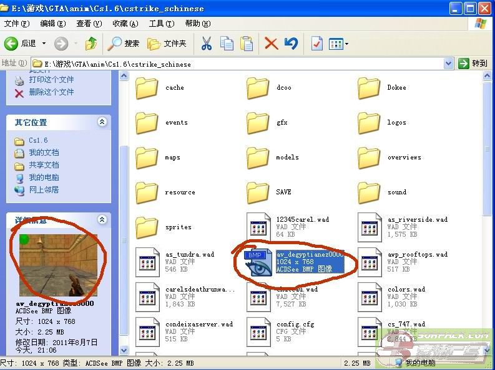
Task: Click the Back (后退) toolbar button
Action: coord(21,44)
